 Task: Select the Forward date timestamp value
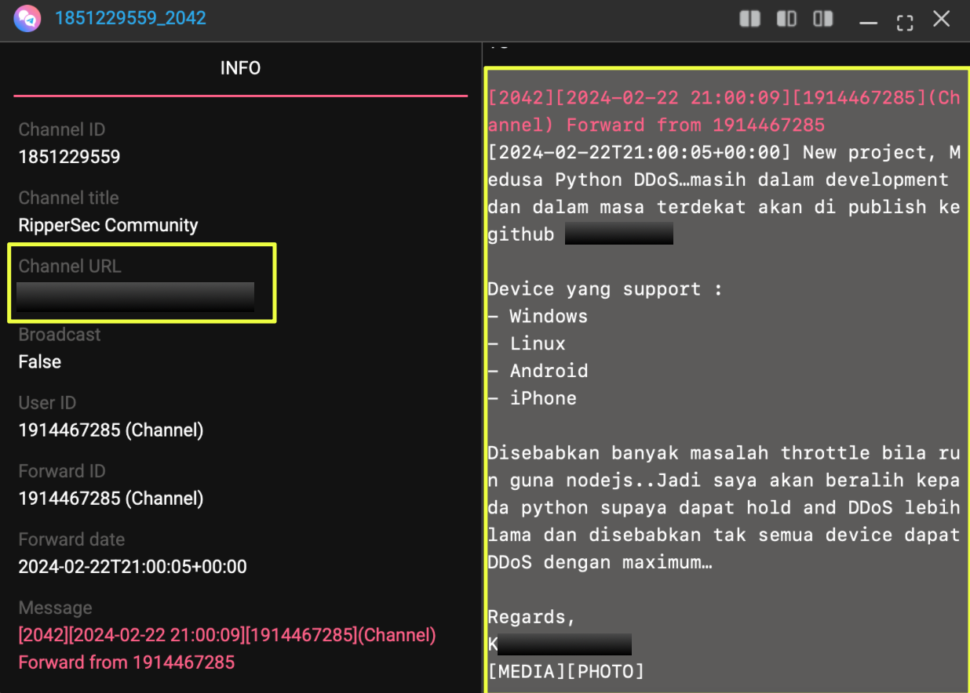tap(133, 566)
